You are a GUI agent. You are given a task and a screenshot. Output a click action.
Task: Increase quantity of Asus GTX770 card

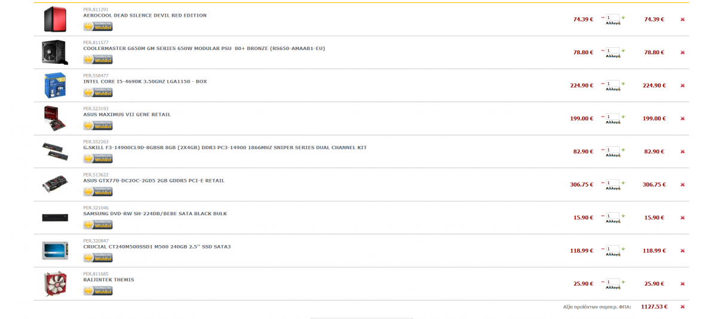pyautogui.click(x=623, y=182)
